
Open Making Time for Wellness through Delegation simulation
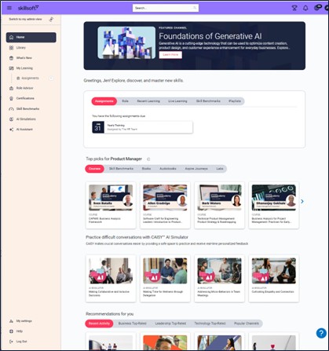pyautogui.click(x=165, y=279)
